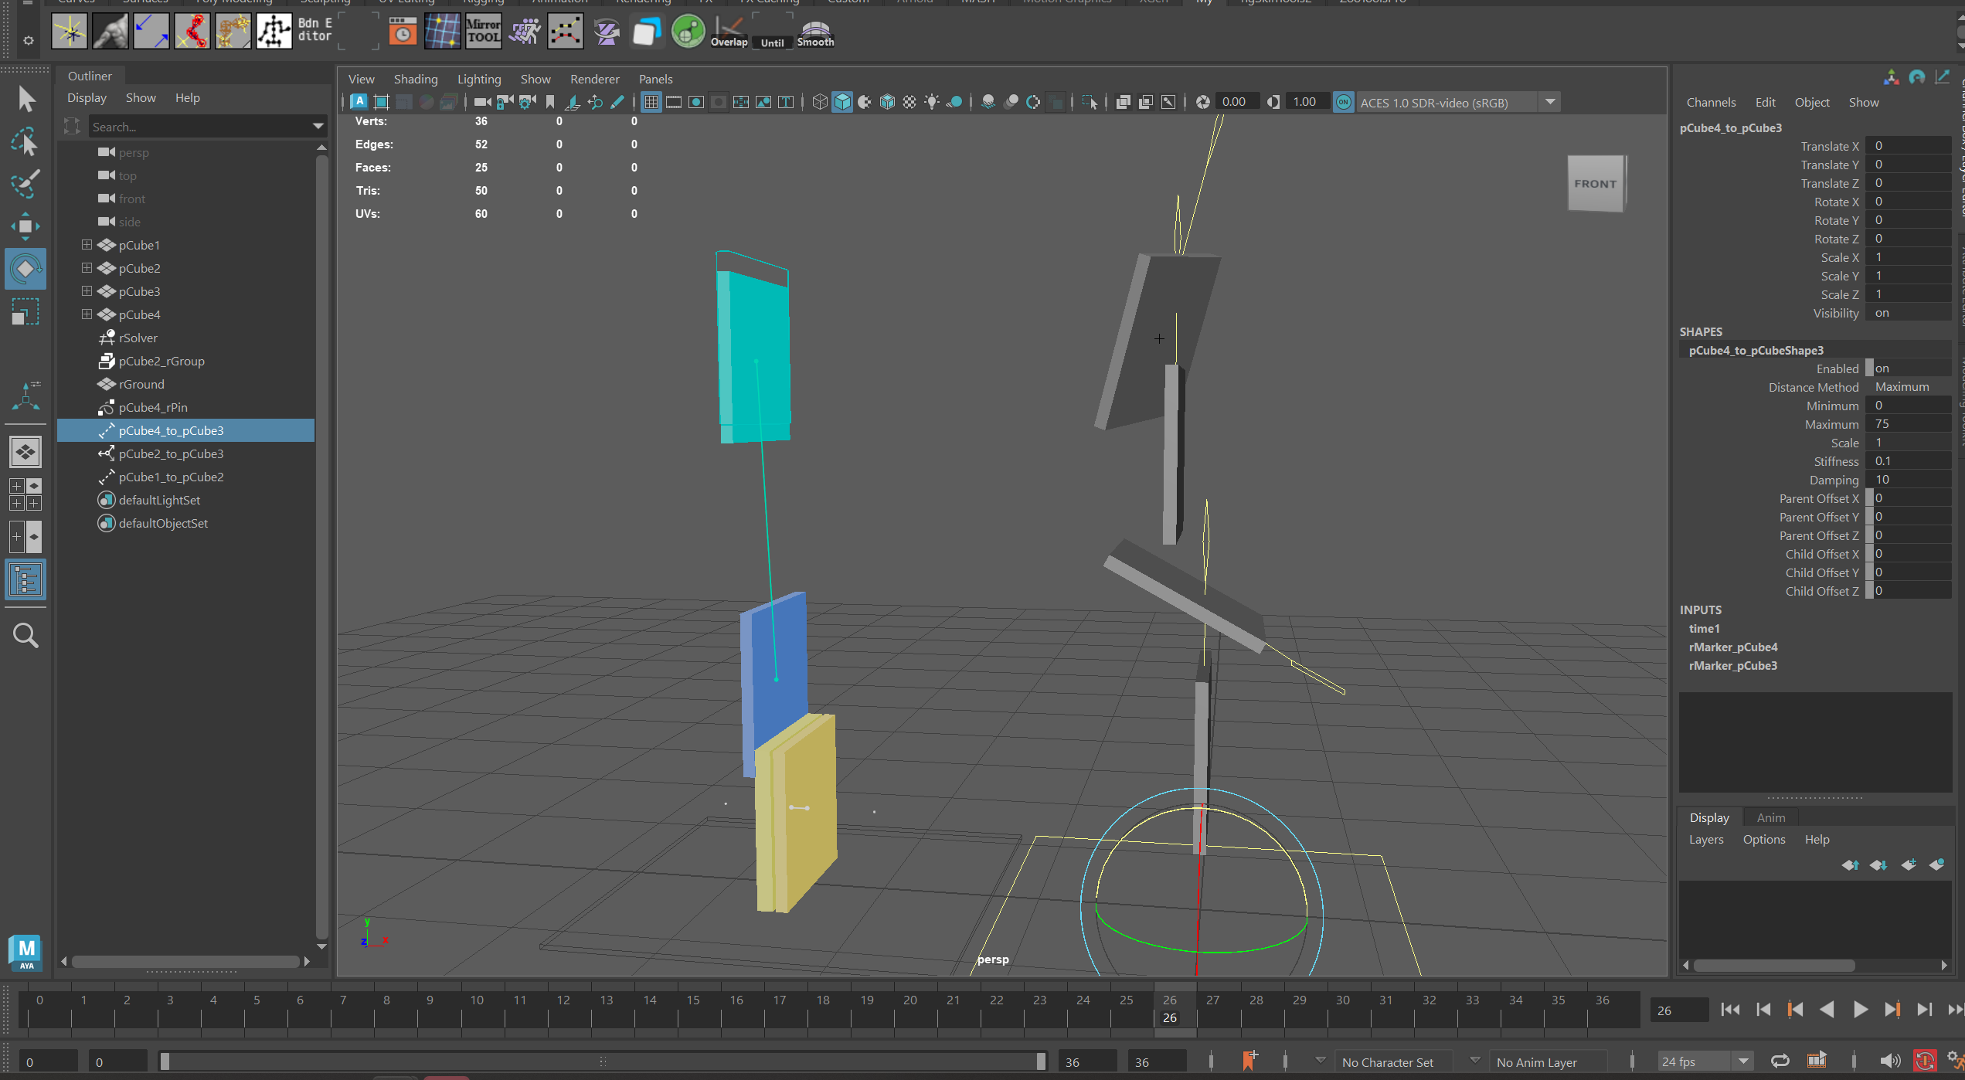Activate the Lasso select tool
1965x1080 pixels.
coord(25,142)
